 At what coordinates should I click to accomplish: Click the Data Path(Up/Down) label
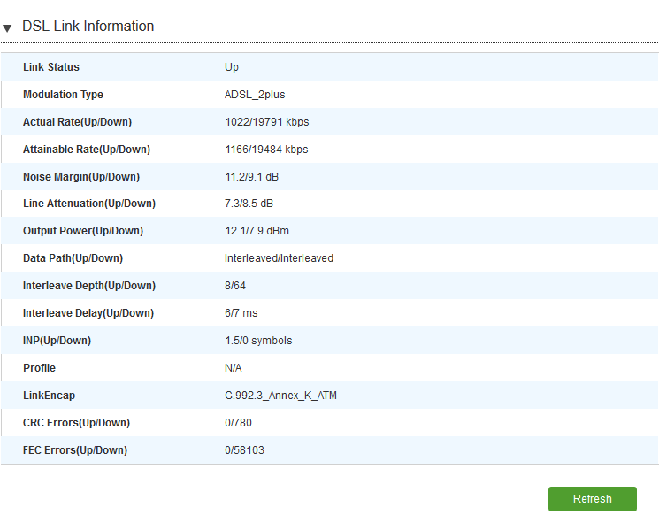73,258
